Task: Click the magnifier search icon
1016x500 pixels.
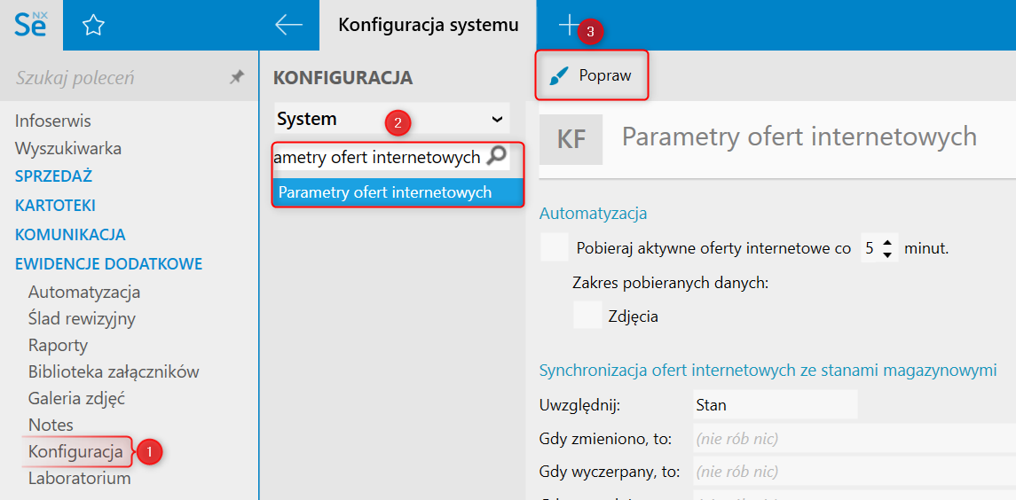Action: [497, 157]
